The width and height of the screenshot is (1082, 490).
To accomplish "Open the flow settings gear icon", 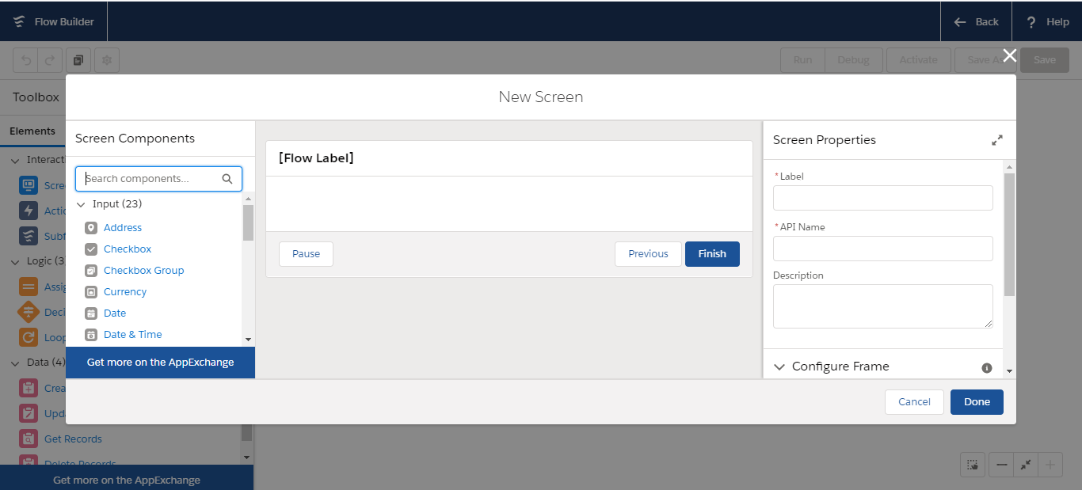I will point(106,59).
